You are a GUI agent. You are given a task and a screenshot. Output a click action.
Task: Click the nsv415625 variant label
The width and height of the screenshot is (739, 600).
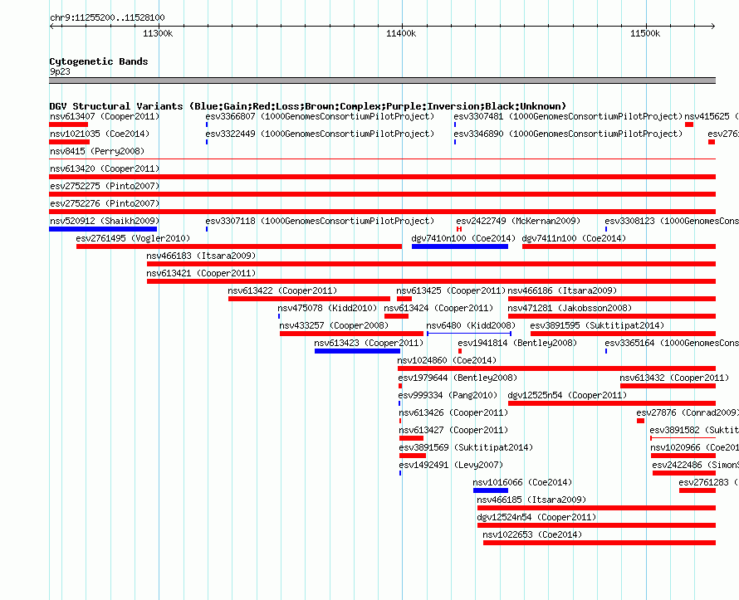[712, 116]
